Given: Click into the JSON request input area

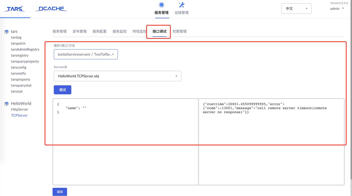Looking at the screenshot, I should click(125, 142).
